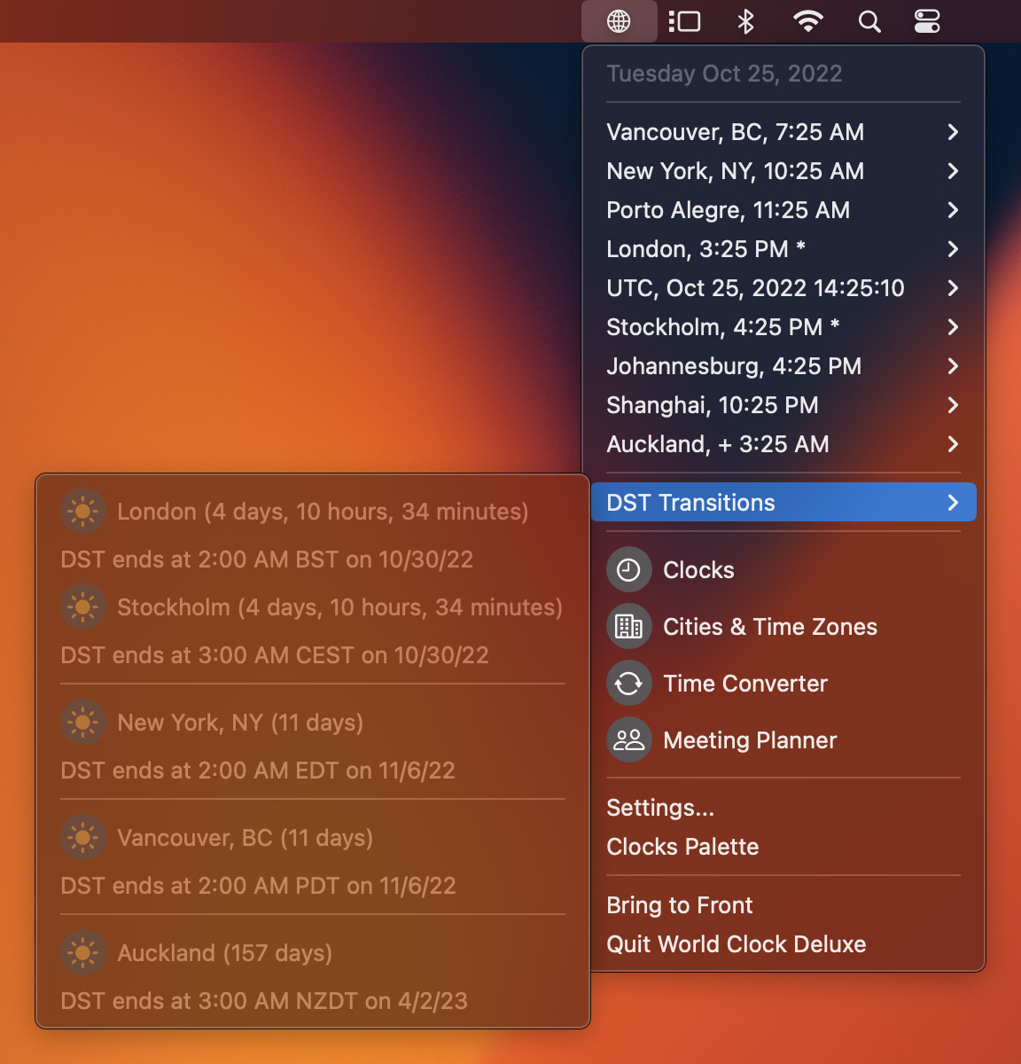Click DST ends at 2:00 AM EDT text
The width and height of the screenshot is (1021, 1064).
[258, 771]
